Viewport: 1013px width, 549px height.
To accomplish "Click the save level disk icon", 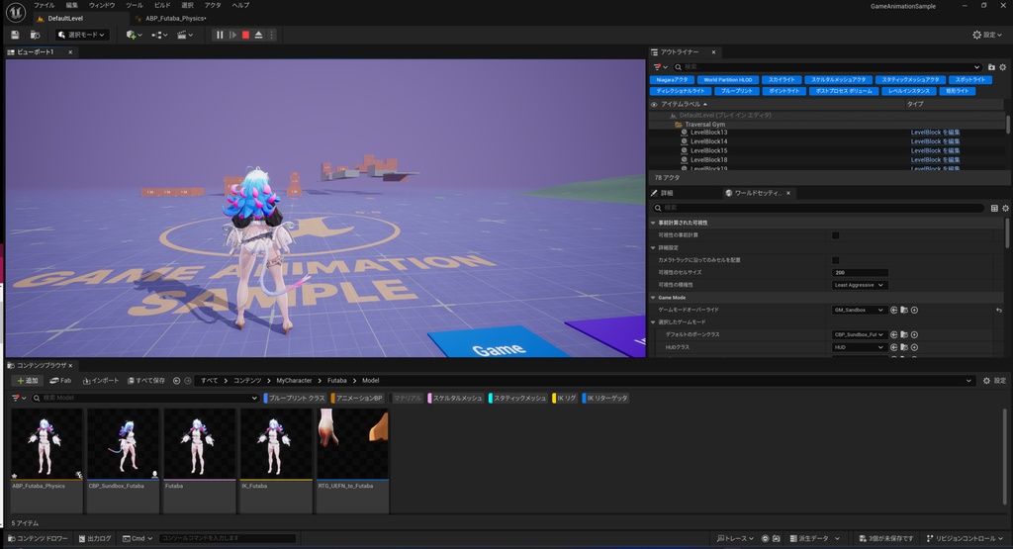I will (15, 35).
